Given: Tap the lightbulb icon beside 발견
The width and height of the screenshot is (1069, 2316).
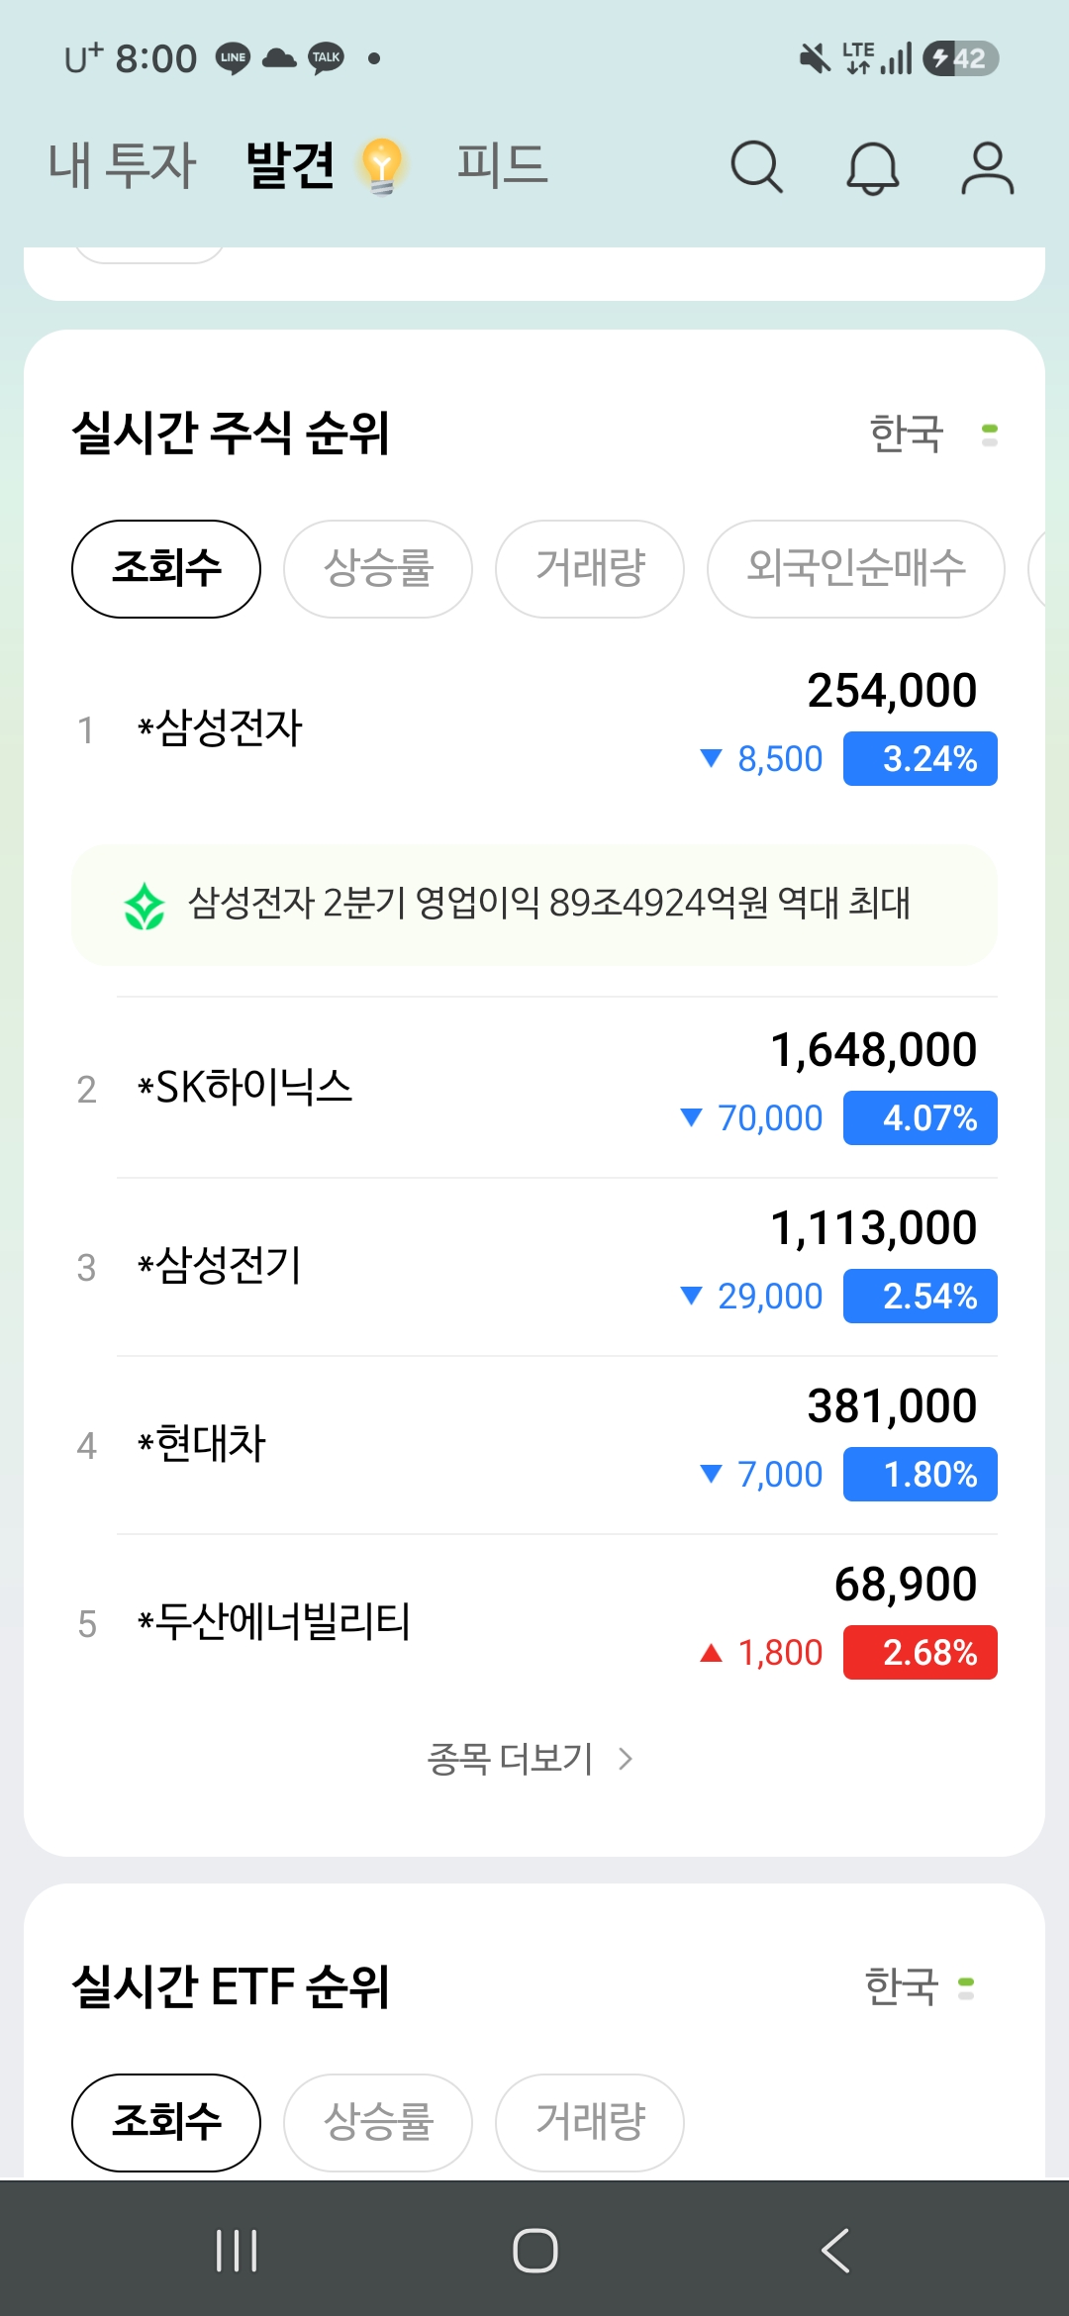Looking at the screenshot, I should (x=381, y=165).
